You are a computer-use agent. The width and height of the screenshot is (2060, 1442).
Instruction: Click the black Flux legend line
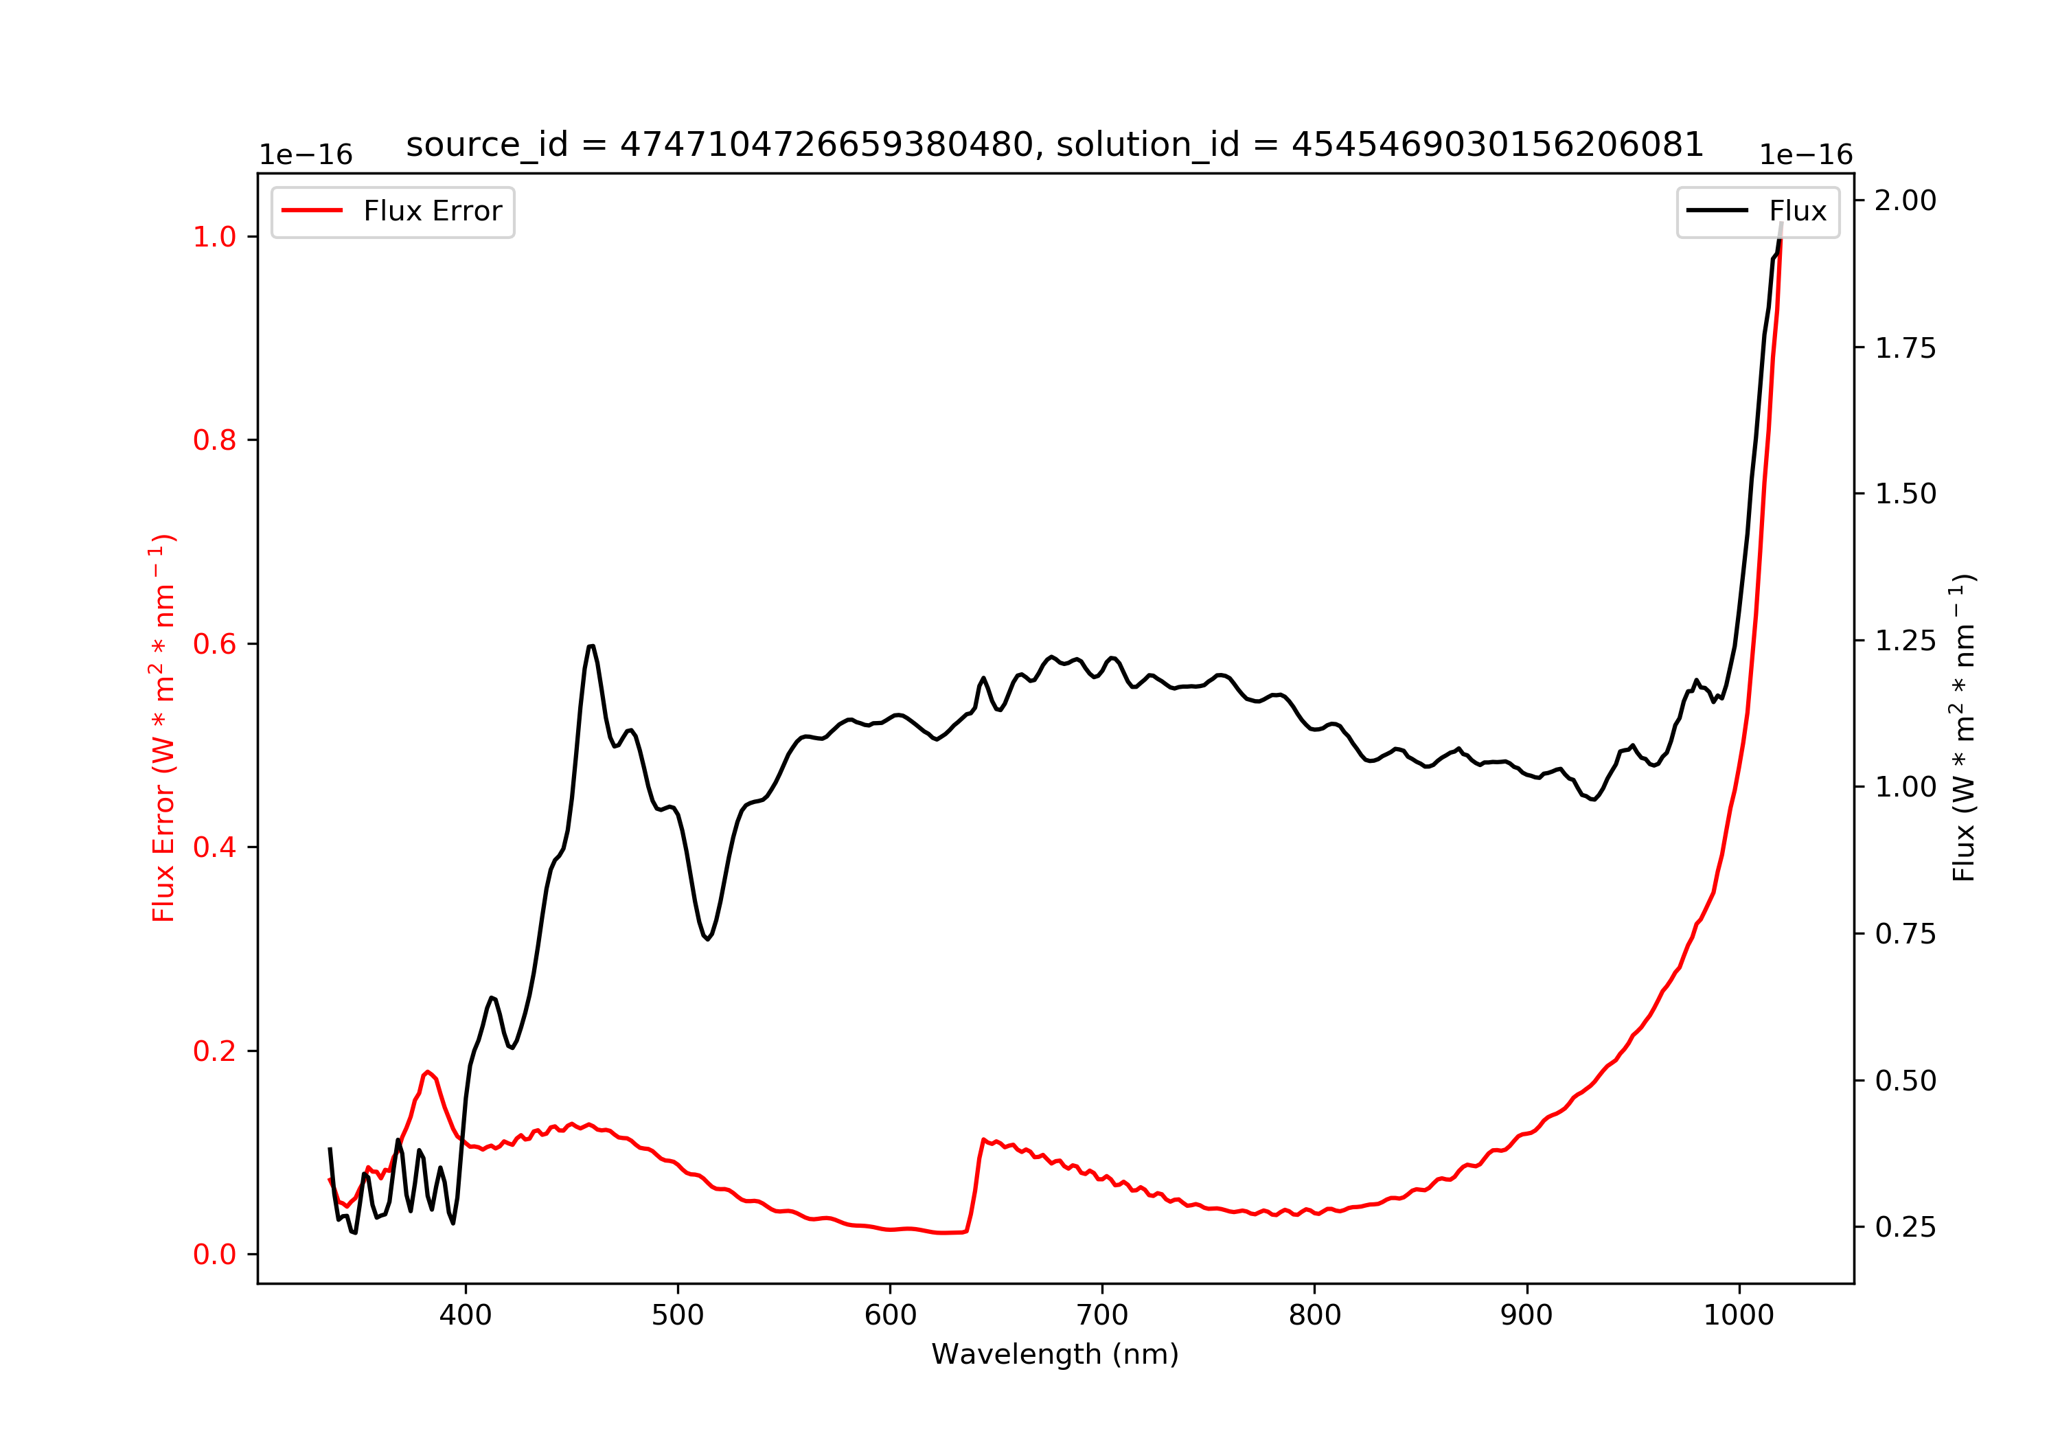[1717, 211]
